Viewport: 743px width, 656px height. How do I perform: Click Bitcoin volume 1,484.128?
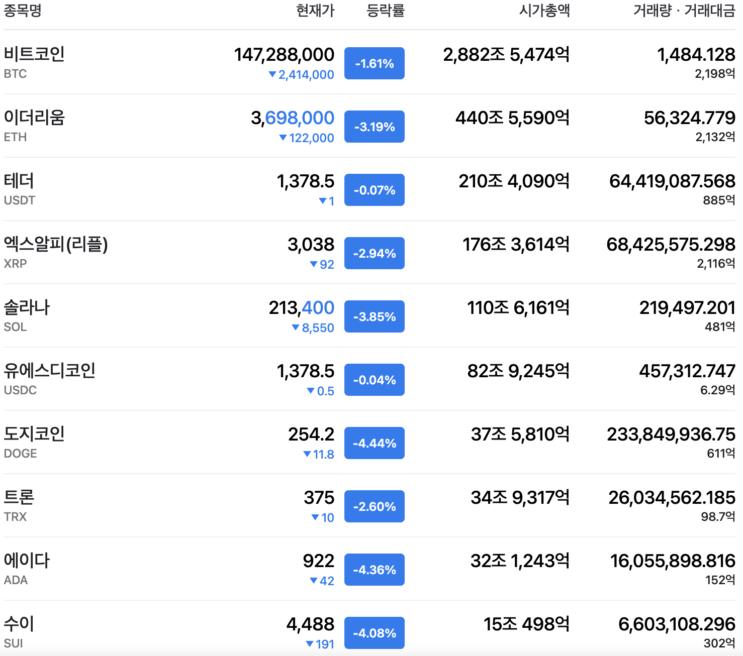click(x=696, y=54)
